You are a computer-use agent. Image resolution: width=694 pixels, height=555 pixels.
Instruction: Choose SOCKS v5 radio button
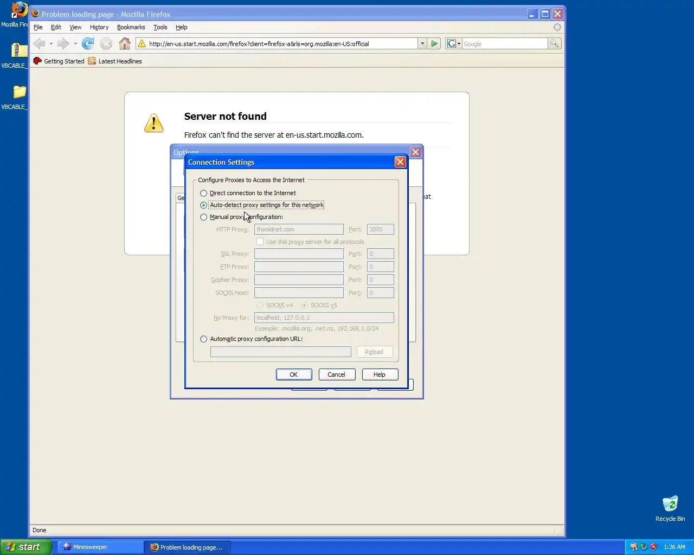pos(304,305)
